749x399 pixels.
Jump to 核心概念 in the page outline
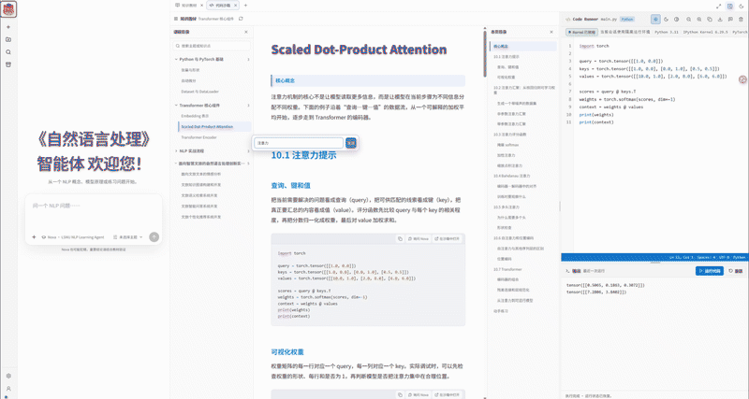(523, 46)
